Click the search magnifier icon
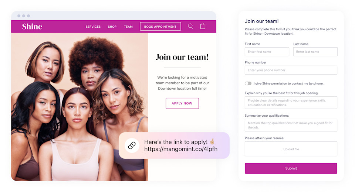 tap(190, 27)
